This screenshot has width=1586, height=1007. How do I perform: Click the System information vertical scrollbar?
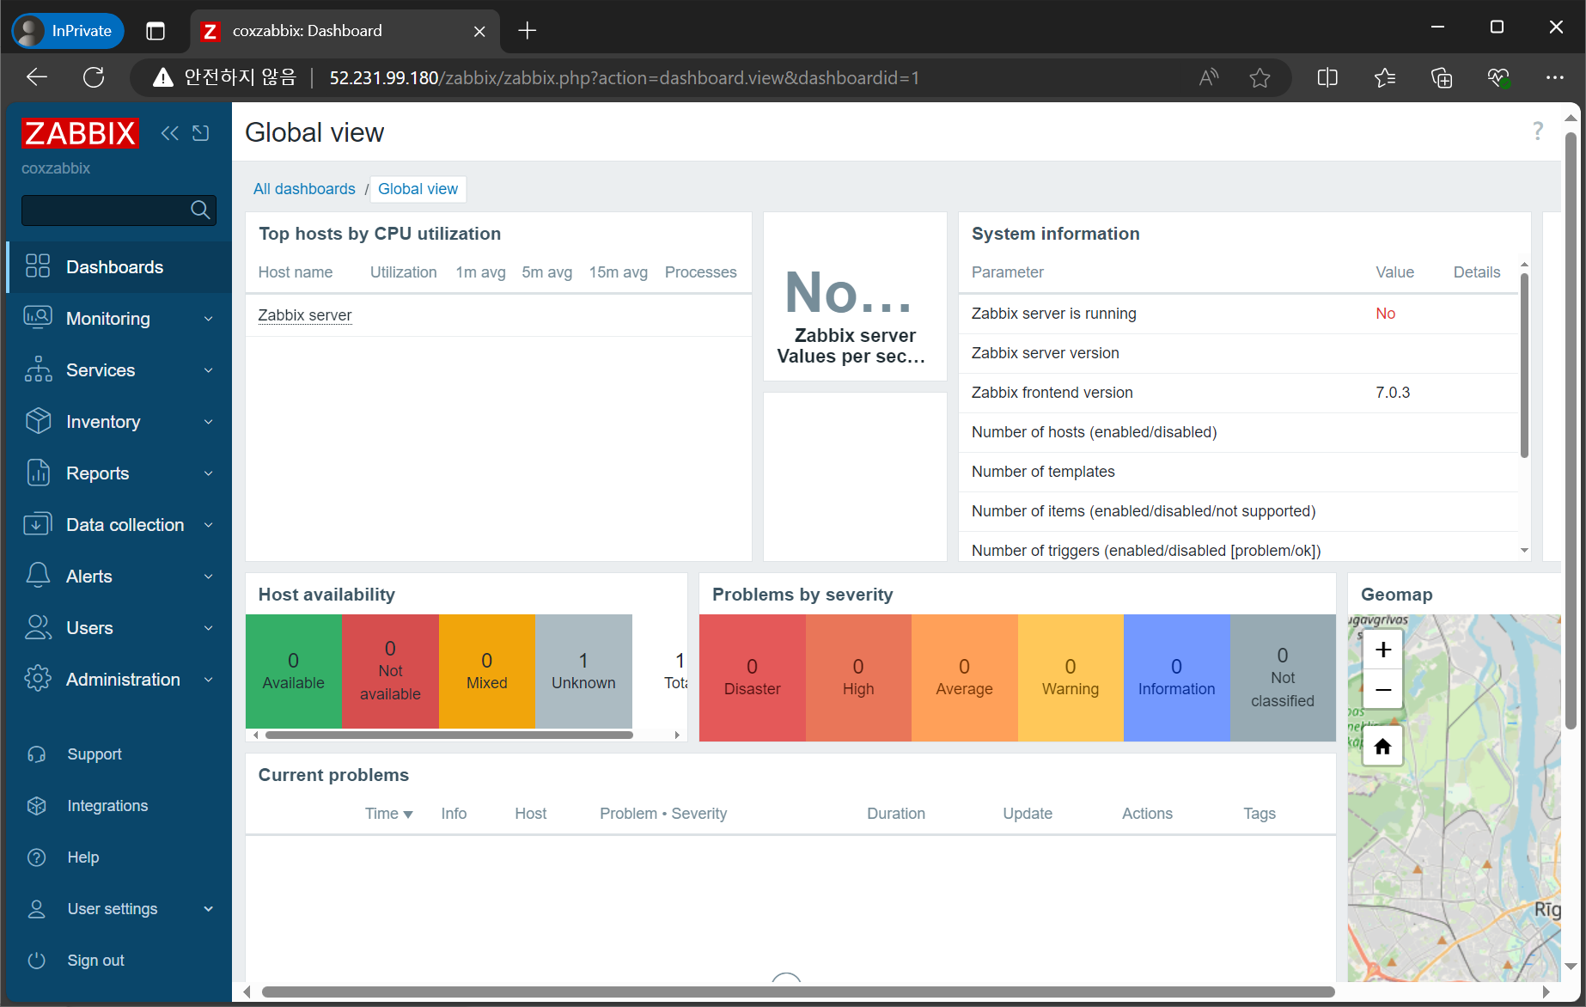click(x=1524, y=365)
